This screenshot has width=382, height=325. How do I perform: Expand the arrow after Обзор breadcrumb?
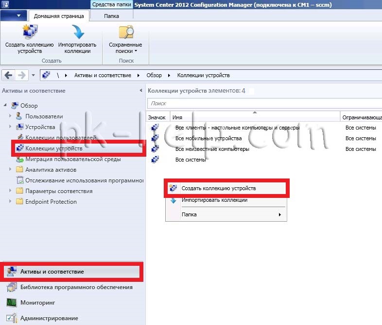(x=169, y=75)
